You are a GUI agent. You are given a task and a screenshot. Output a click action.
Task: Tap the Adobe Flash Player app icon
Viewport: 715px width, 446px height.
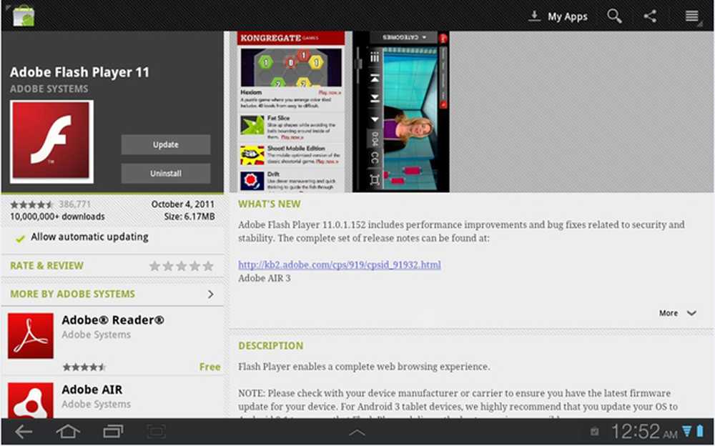pyautogui.click(x=51, y=142)
